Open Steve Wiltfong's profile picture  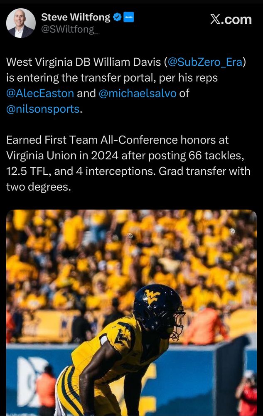coord(21,23)
